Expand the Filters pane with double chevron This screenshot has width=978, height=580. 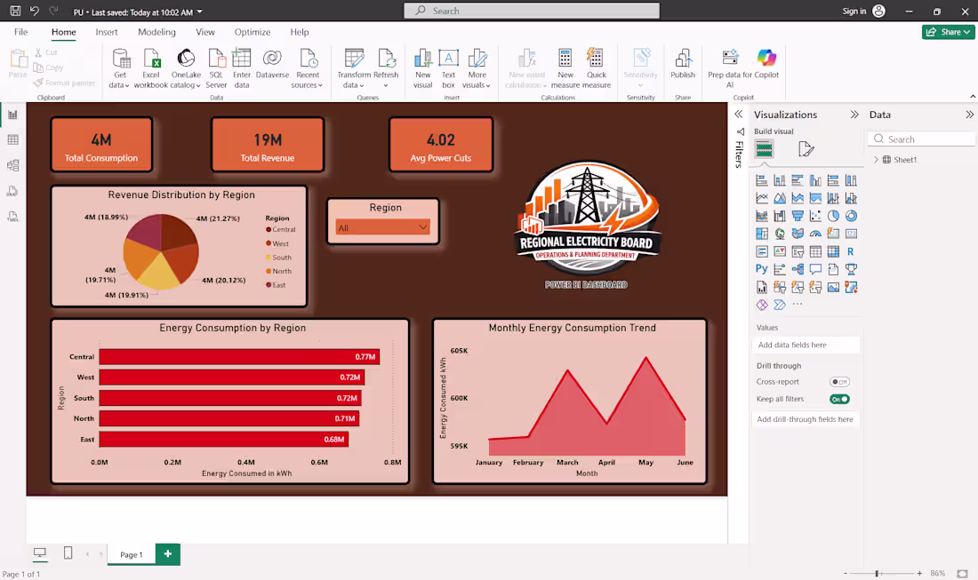click(739, 114)
